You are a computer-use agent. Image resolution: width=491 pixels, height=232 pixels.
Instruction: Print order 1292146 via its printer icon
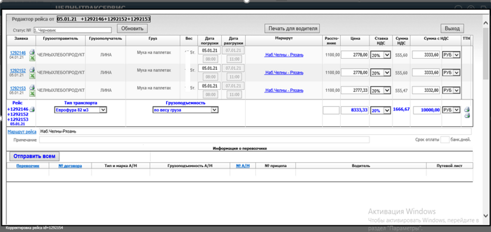pos(32,53)
